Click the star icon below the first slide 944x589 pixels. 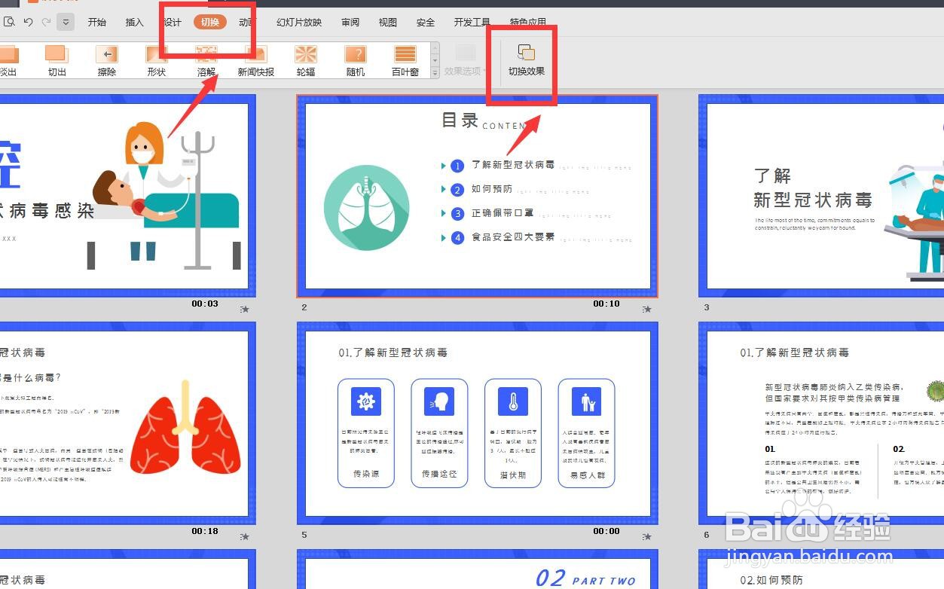[245, 309]
